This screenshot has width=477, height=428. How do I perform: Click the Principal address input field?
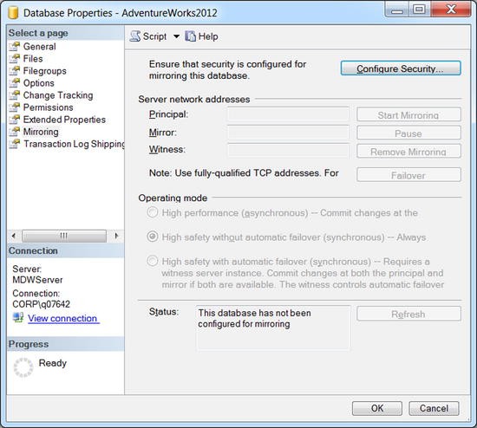[288, 114]
